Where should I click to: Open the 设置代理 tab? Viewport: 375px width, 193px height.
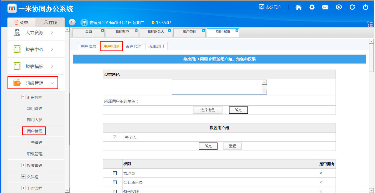[x=134, y=46]
